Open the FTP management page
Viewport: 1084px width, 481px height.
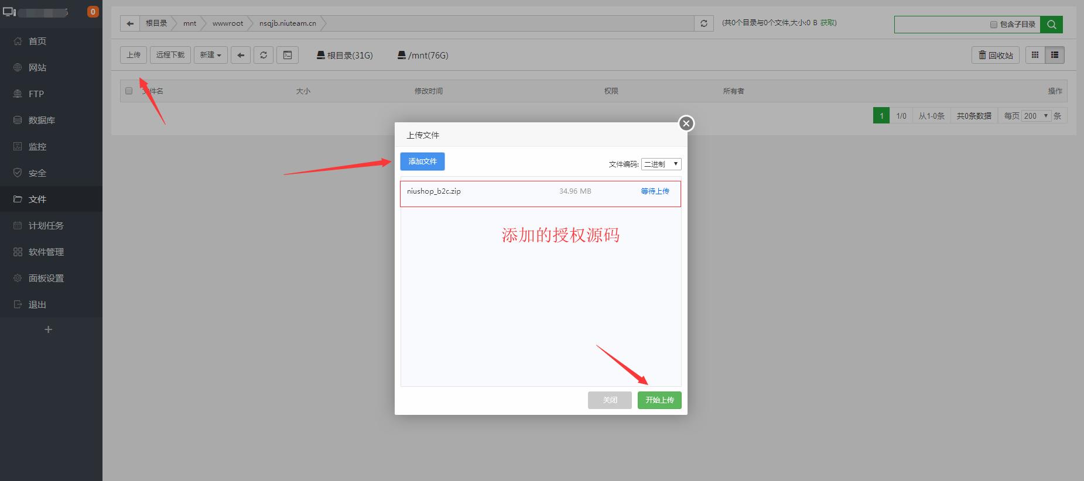[36, 94]
